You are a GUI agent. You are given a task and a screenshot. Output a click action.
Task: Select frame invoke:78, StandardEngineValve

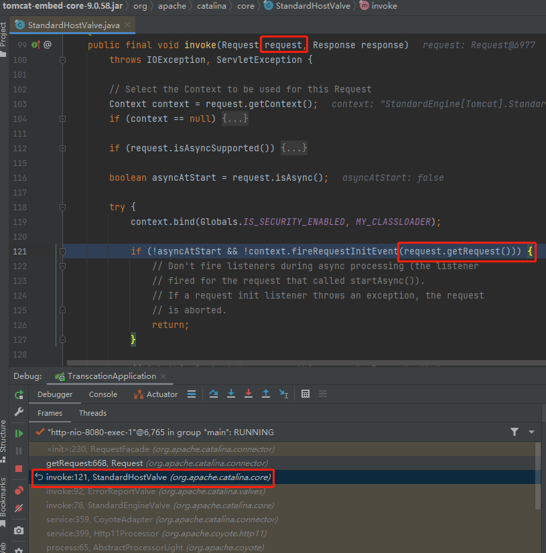coord(281,505)
